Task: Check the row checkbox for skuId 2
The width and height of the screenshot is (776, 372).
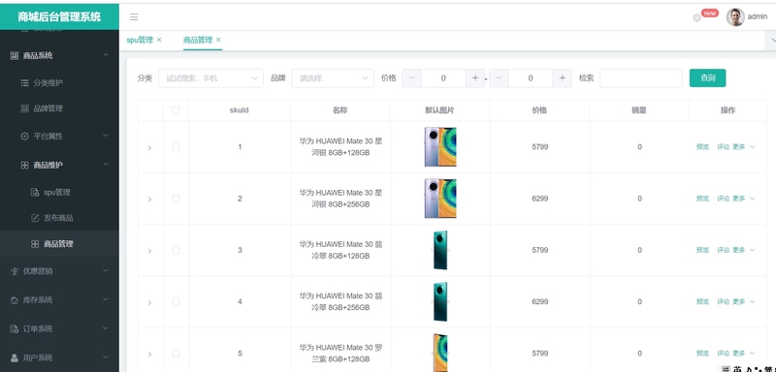Action: [176, 199]
